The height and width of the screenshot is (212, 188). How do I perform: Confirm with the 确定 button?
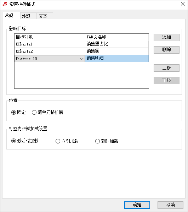click(137, 205)
